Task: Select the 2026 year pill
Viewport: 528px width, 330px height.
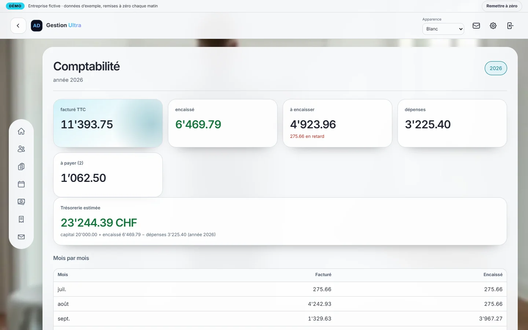Action: point(496,68)
